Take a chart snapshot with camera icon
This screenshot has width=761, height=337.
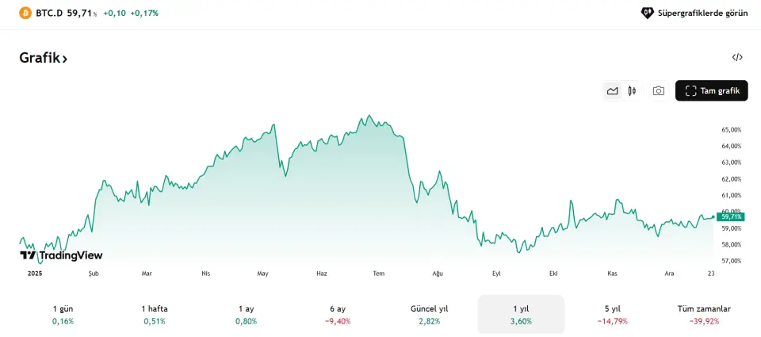point(658,91)
